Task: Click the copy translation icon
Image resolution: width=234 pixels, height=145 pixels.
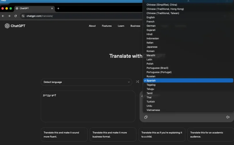Action: 146,117
